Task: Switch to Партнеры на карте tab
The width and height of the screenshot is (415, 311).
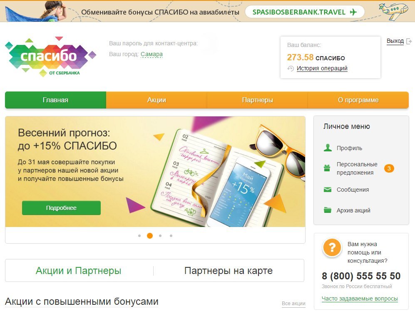Action: tap(229, 271)
